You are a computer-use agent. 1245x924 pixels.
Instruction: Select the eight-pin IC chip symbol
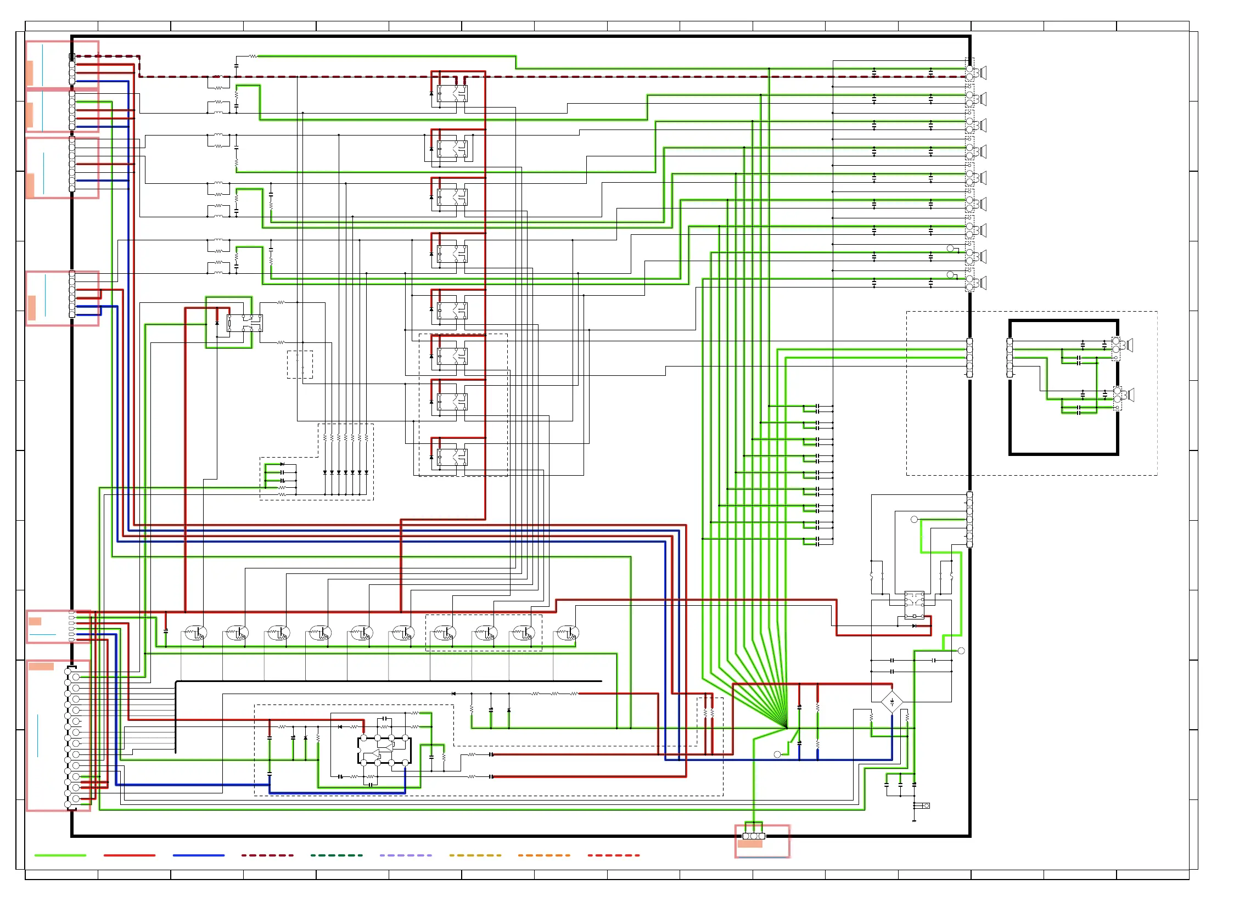[x=384, y=751]
